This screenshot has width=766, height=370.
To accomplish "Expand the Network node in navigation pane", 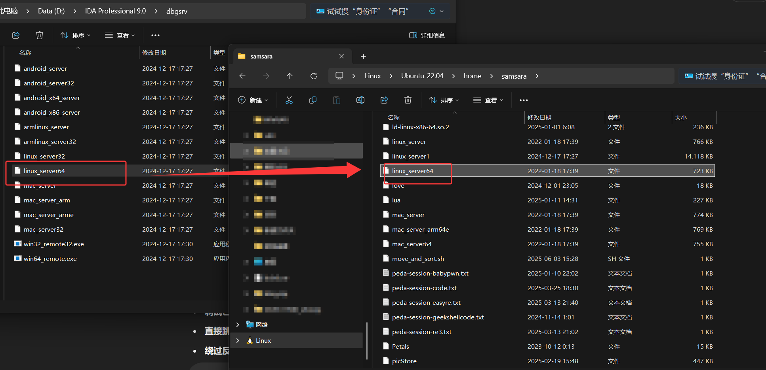I will [x=238, y=325].
